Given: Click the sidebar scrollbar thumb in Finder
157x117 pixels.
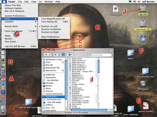Looking at the screenshot, I should tap(66, 80).
